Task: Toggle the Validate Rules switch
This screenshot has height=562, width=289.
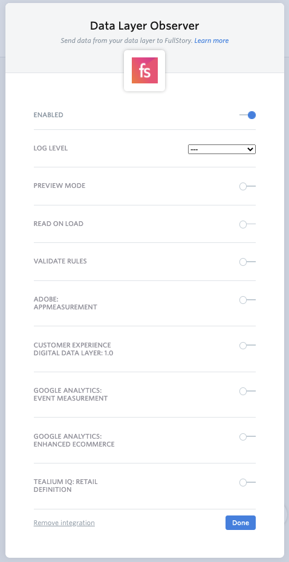Action: coord(247,262)
